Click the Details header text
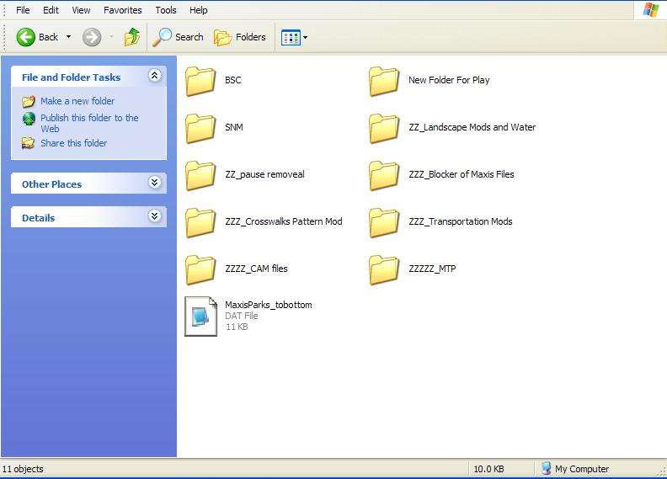The height and width of the screenshot is (479, 667). click(x=38, y=218)
